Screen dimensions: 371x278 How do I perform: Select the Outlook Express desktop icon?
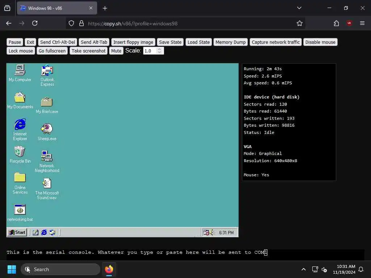click(x=47, y=75)
